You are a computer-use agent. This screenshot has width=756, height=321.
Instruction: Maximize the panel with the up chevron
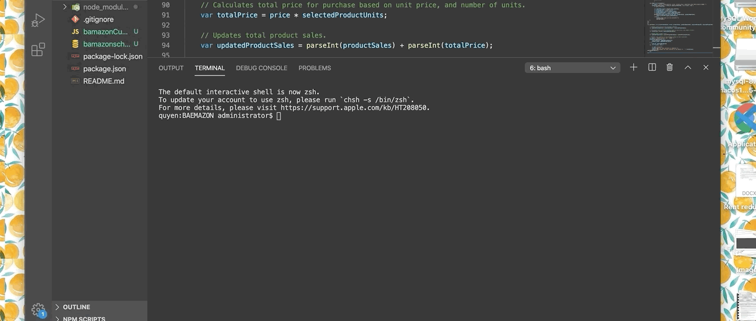[687, 67]
